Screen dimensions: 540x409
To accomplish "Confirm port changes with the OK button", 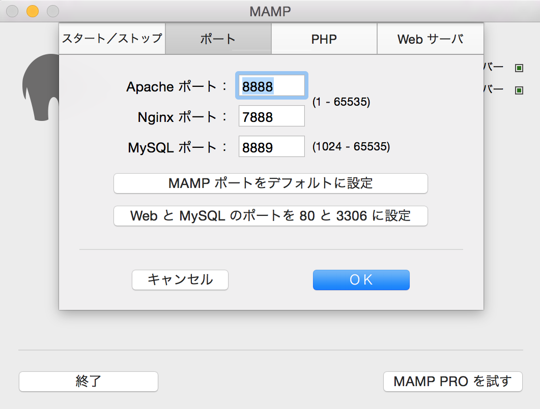I will [x=361, y=279].
